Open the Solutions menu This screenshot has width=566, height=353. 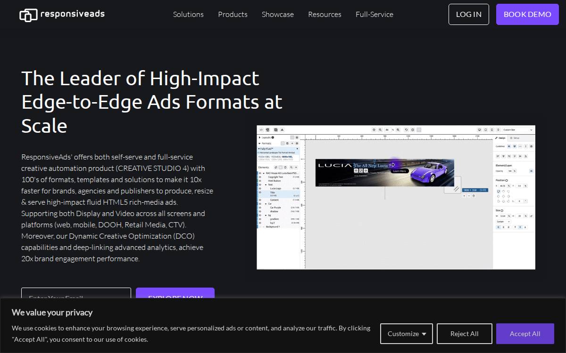point(188,14)
